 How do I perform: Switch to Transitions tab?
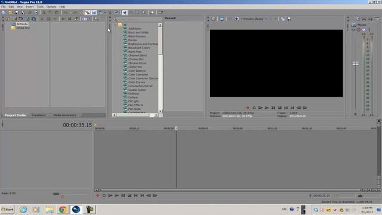click(x=38, y=115)
